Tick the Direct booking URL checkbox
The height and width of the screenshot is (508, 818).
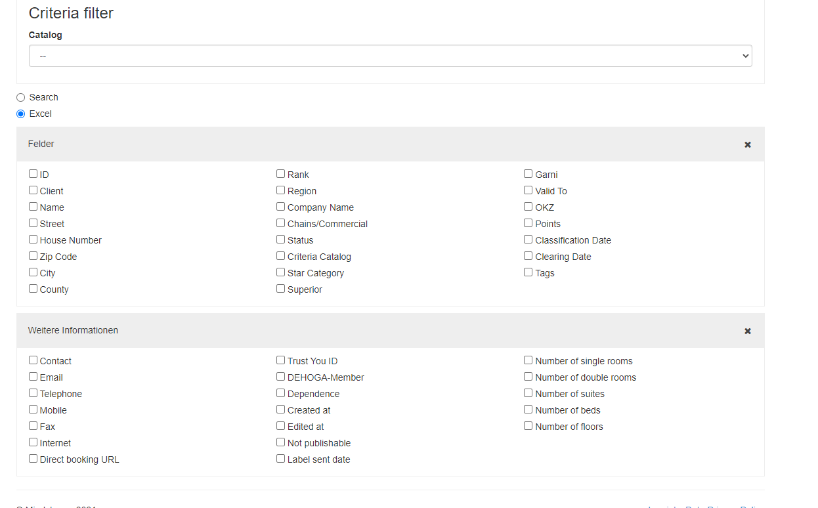coord(33,459)
